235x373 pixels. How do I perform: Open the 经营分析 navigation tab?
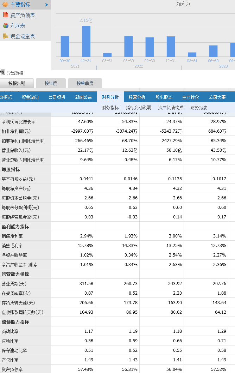pos(137,97)
